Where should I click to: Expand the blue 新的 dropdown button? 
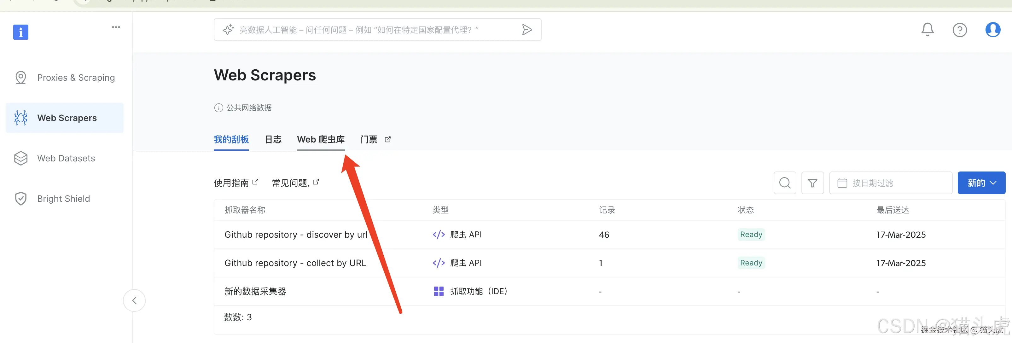tap(981, 183)
